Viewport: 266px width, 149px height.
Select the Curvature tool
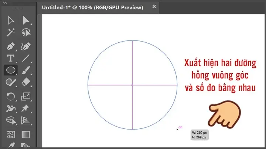tap(26, 46)
